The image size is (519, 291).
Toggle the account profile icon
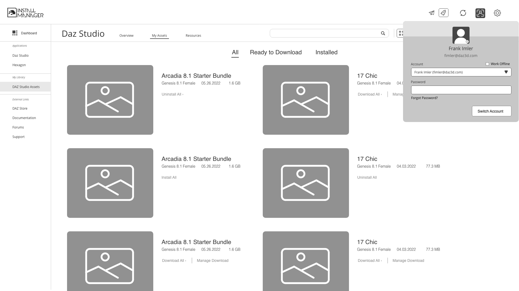[480, 13]
